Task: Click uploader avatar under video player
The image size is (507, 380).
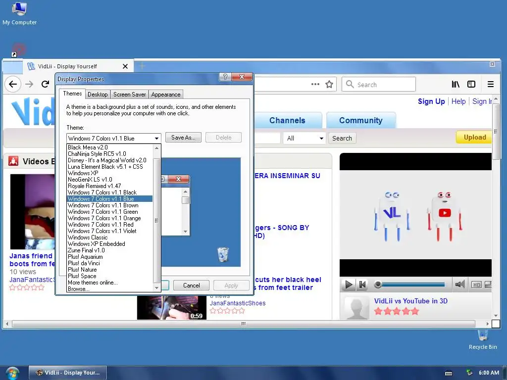Action: (356, 308)
